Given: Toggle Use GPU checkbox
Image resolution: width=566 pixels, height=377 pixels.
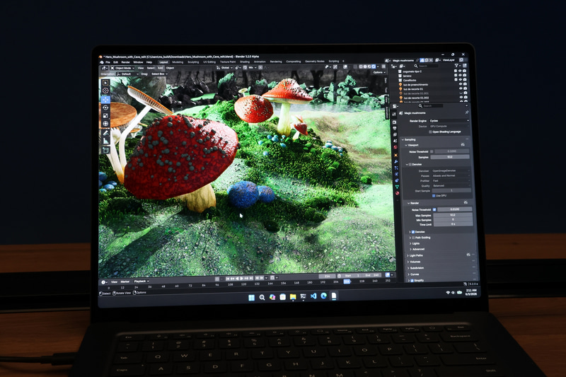Looking at the screenshot, I should click(x=434, y=195).
